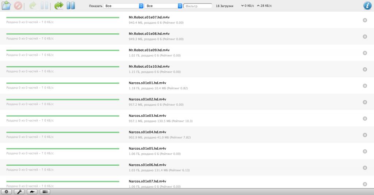Pause Narcos.s01e07.hd.m4v torrent

tap(365, 184)
